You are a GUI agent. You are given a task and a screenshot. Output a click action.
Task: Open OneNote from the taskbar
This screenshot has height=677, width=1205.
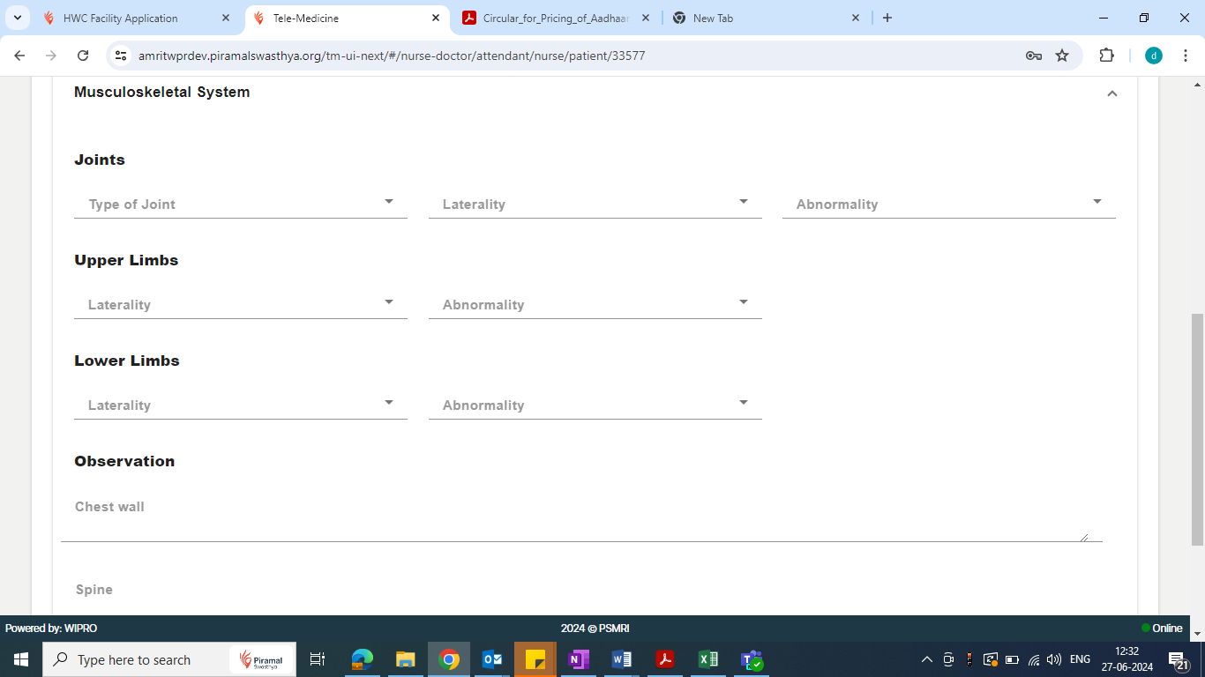click(579, 659)
